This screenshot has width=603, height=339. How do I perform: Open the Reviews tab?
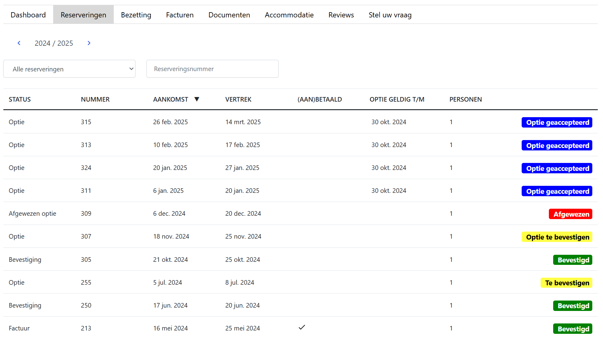click(341, 15)
